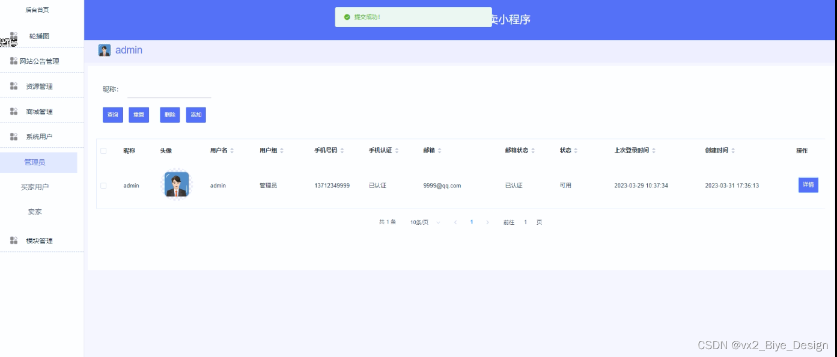Sort by 手机认证 column arrows
837x357 pixels.
click(x=397, y=150)
